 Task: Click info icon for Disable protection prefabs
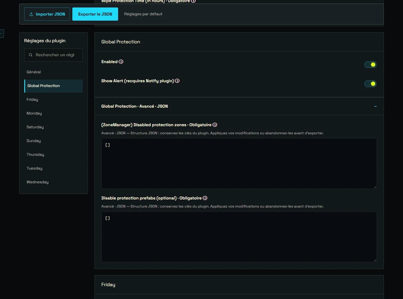[205, 198]
